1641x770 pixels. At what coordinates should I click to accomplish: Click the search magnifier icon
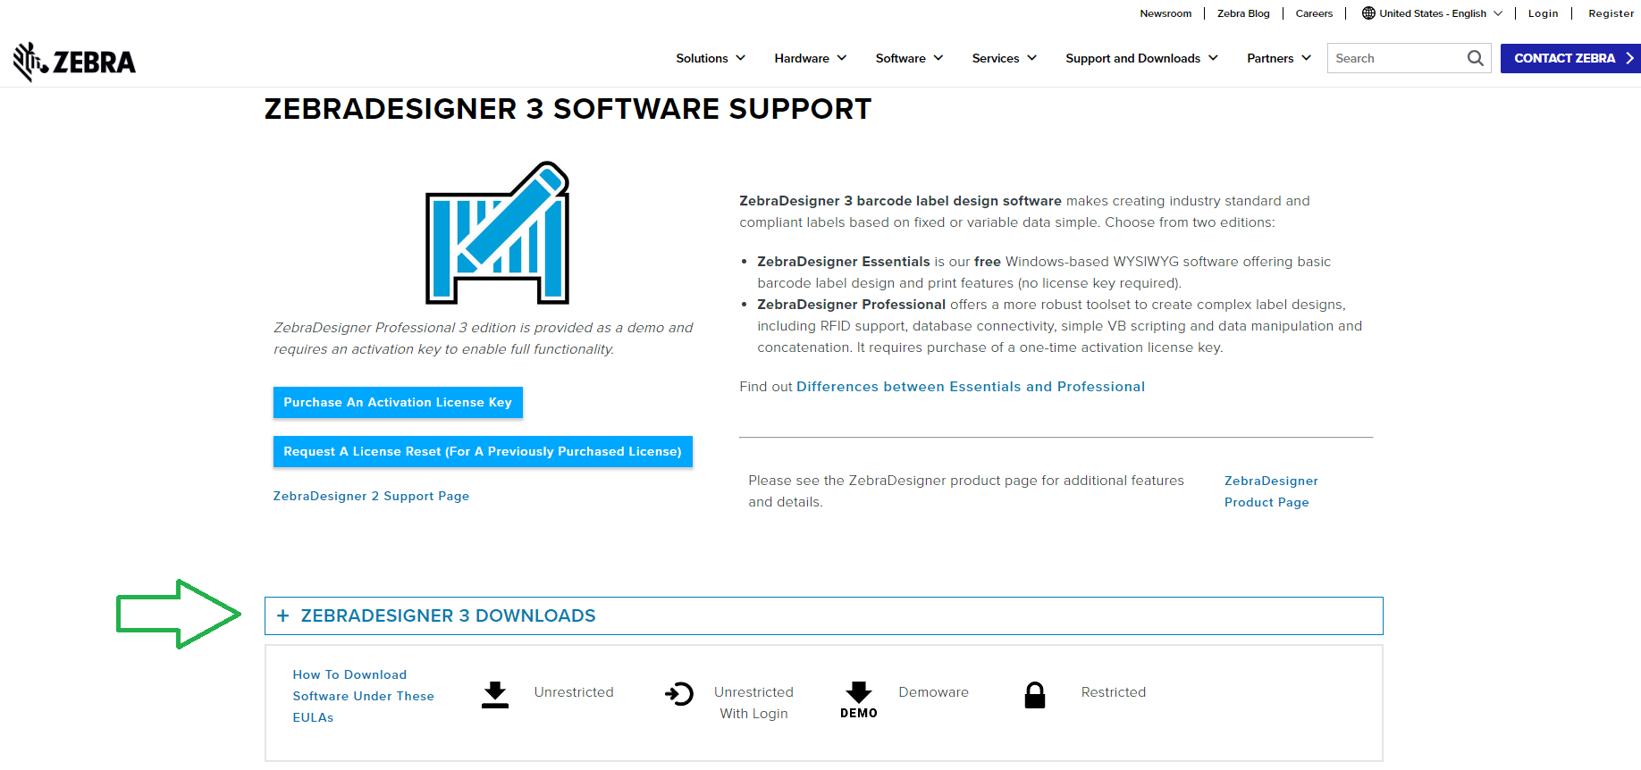pyautogui.click(x=1475, y=58)
